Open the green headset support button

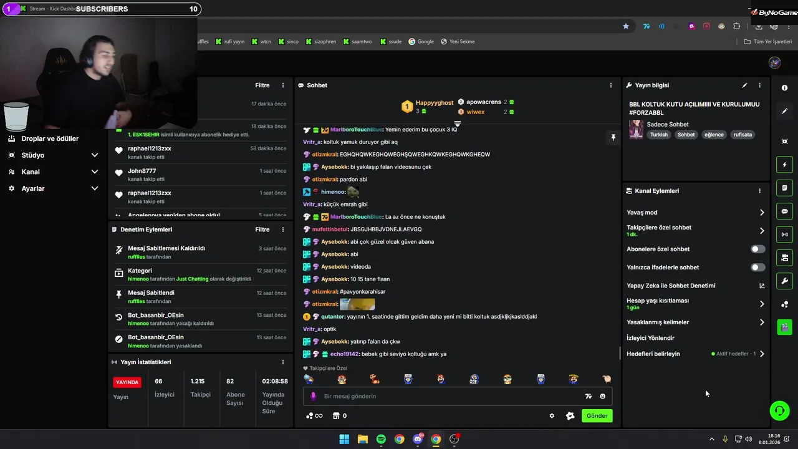tap(779, 410)
